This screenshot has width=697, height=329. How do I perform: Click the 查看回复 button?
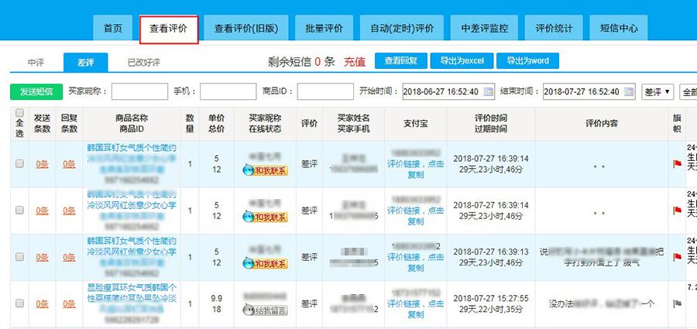401,61
